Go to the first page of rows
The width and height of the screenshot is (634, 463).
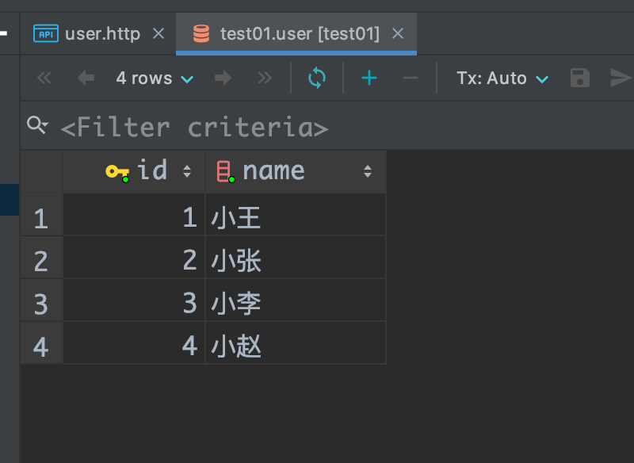[44, 78]
